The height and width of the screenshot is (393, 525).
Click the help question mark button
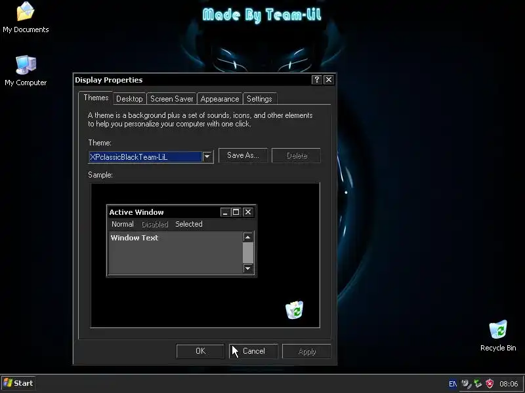pyautogui.click(x=316, y=80)
